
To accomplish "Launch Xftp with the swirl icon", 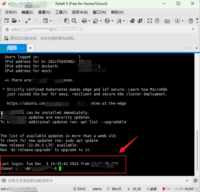I will click(x=132, y=21).
